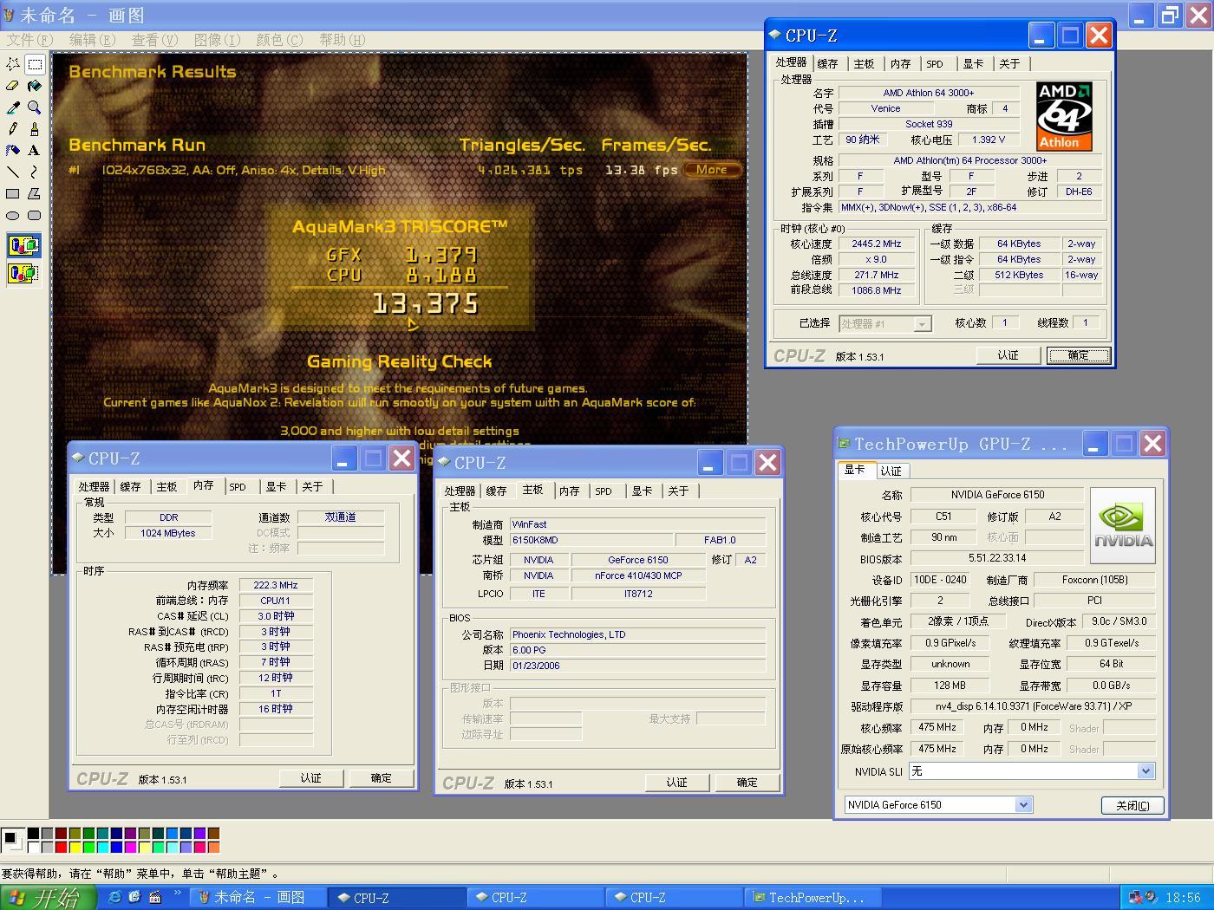Open the NVIDIA SLI dropdown in GPU-Z

(1145, 770)
